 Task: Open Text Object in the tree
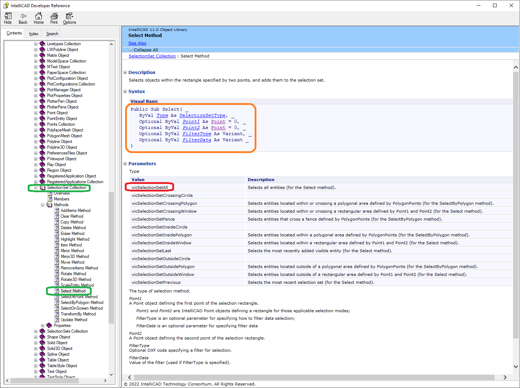[57, 371]
